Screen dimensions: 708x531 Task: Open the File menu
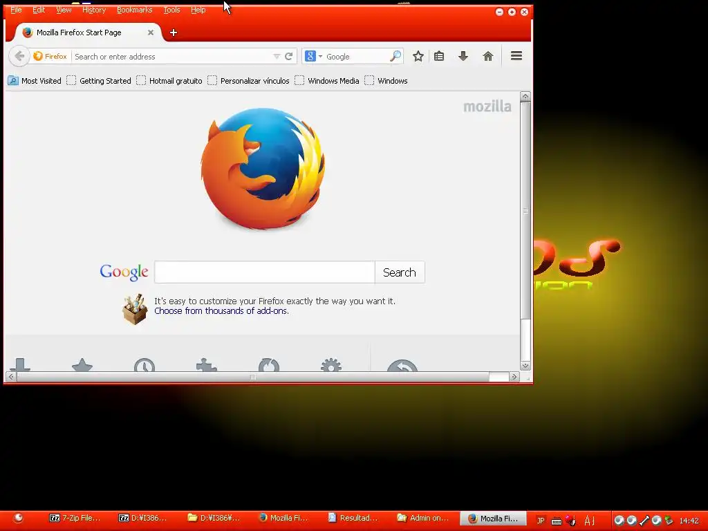pos(16,10)
